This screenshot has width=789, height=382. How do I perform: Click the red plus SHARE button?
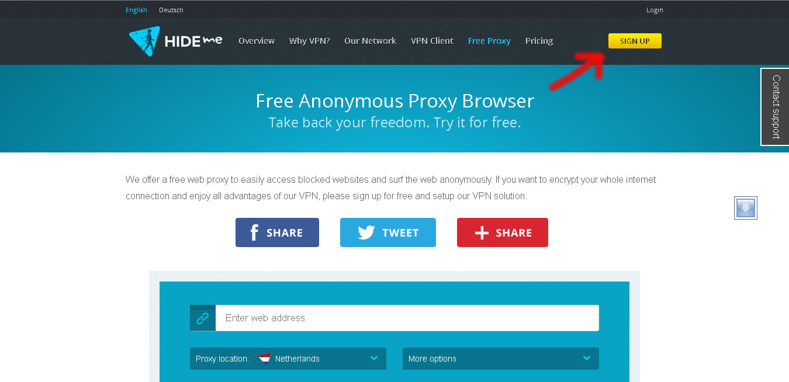pos(503,232)
